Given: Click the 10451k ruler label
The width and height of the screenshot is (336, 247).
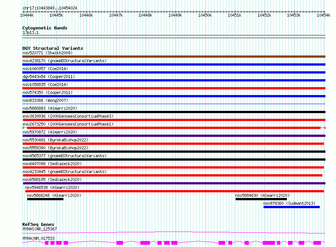Looking at the screenshot, I should pyautogui.click(x=234, y=15).
